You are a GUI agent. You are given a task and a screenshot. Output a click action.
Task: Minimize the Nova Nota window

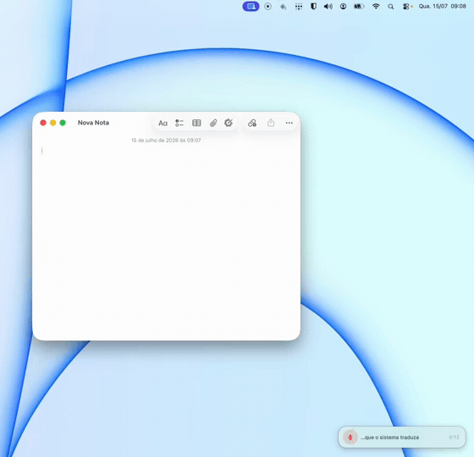coord(52,123)
